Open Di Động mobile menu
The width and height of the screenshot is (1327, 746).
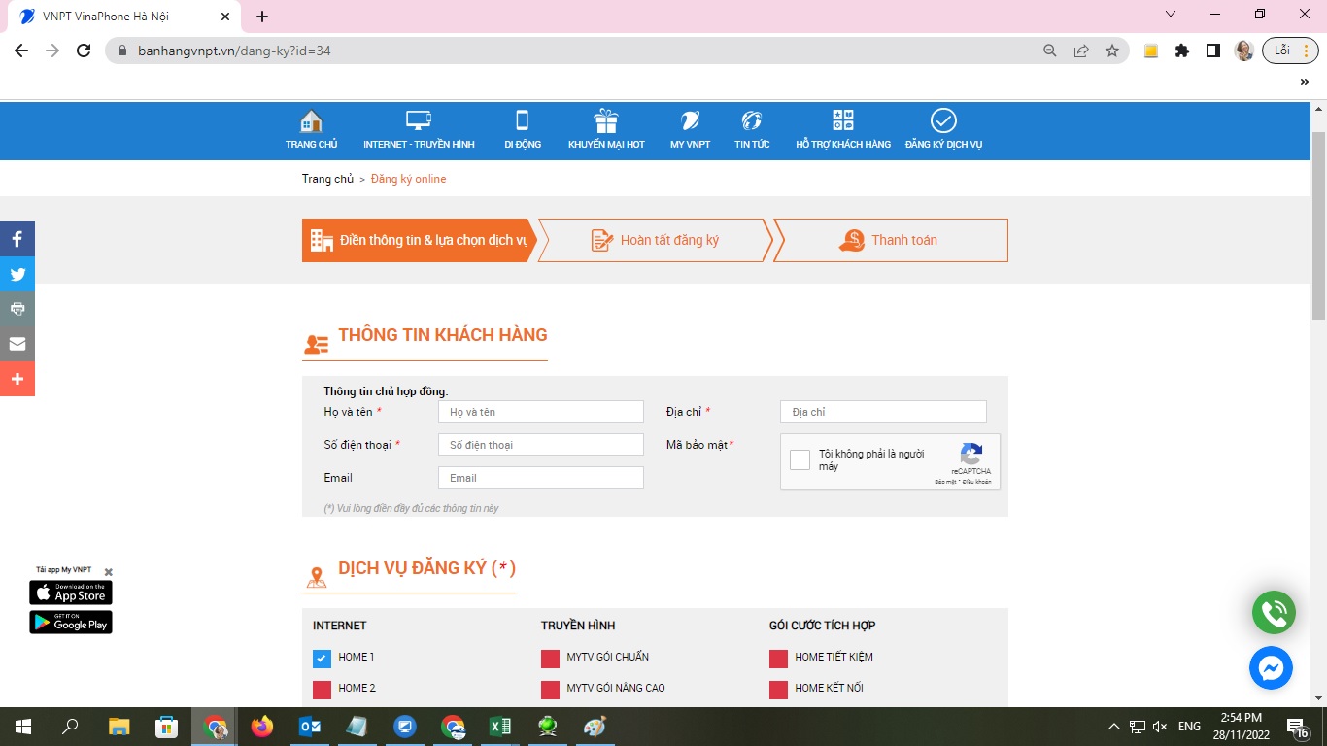tap(522, 130)
